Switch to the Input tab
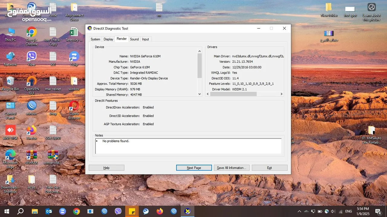Screen dimensions: 387x217 146,39
